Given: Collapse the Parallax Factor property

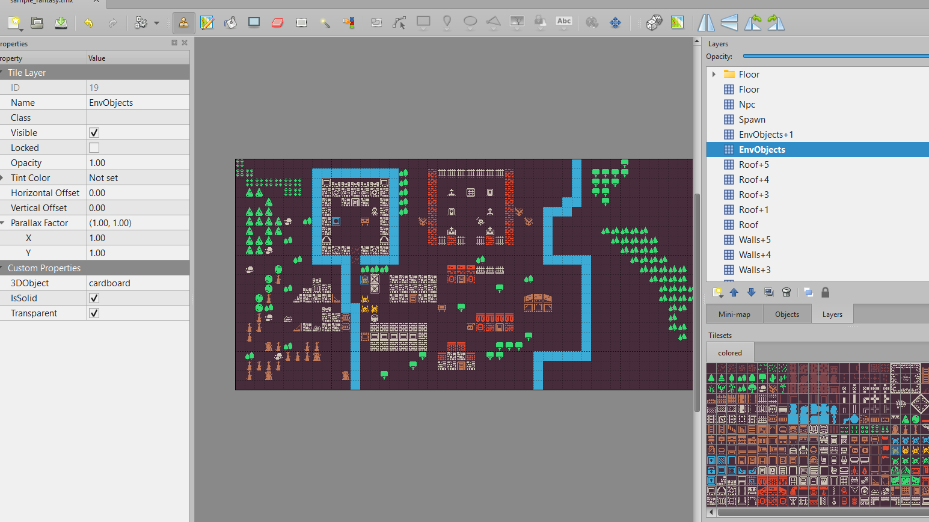Looking at the screenshot, I should click(2, 223).
